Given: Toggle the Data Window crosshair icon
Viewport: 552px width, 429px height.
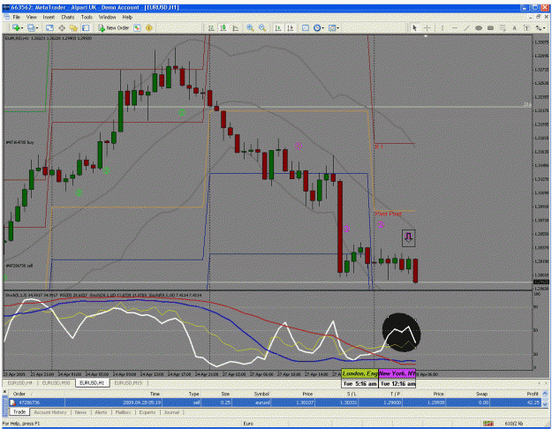Looking at the screenshot, I should pos(62,27).
